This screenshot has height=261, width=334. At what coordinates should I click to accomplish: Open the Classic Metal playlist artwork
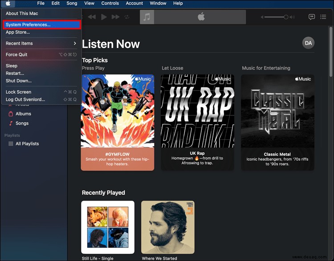(277, 111)
